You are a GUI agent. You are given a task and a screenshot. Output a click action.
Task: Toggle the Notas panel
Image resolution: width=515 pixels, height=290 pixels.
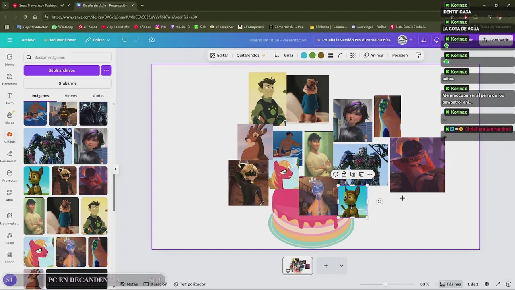click(129, 284)
